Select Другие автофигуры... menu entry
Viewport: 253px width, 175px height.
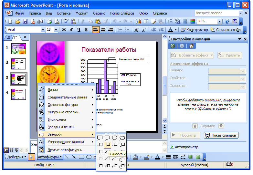click(x=67, y=150)
